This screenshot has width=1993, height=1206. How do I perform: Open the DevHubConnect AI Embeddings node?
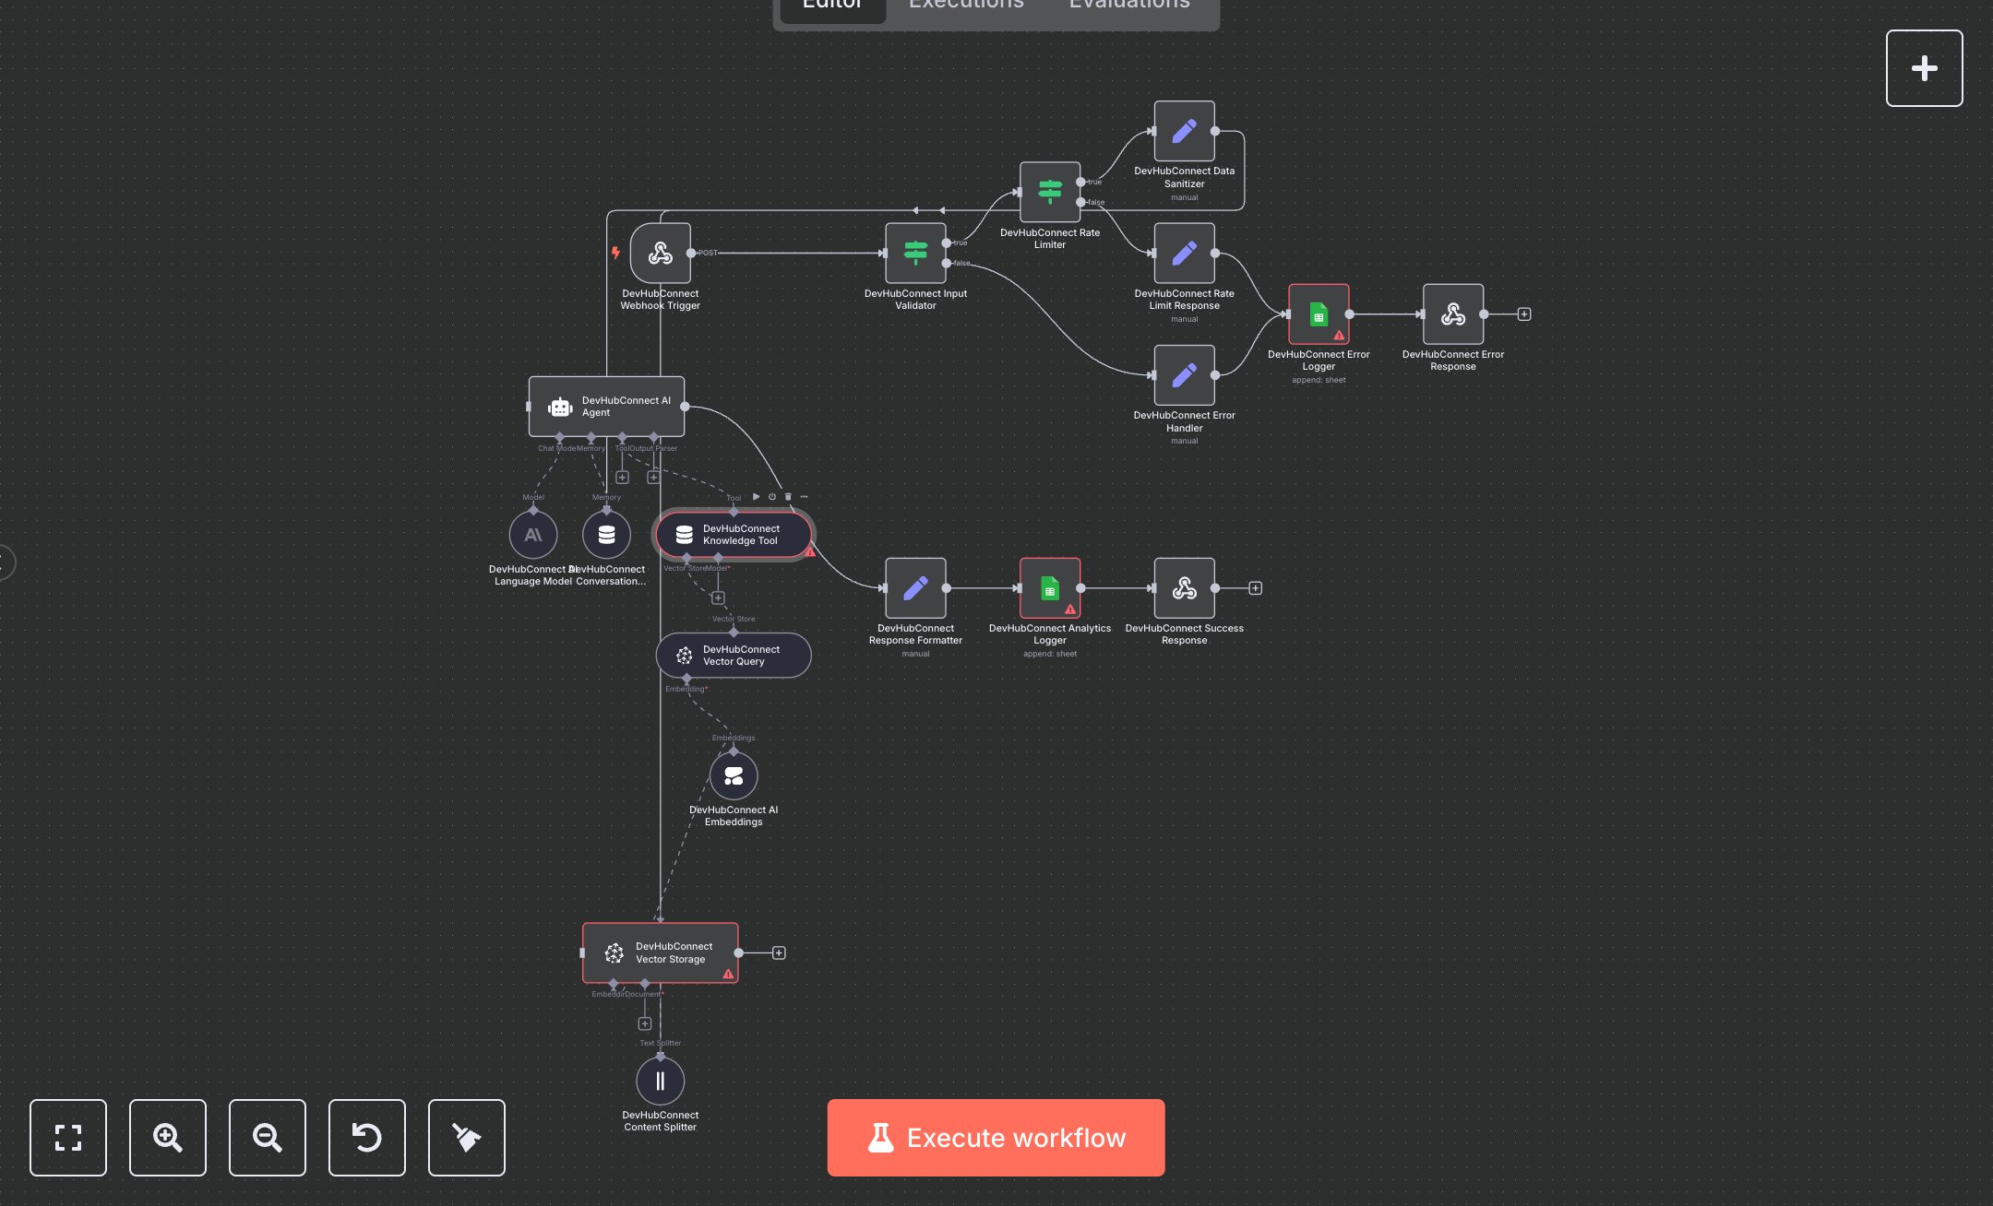(733, 775)
